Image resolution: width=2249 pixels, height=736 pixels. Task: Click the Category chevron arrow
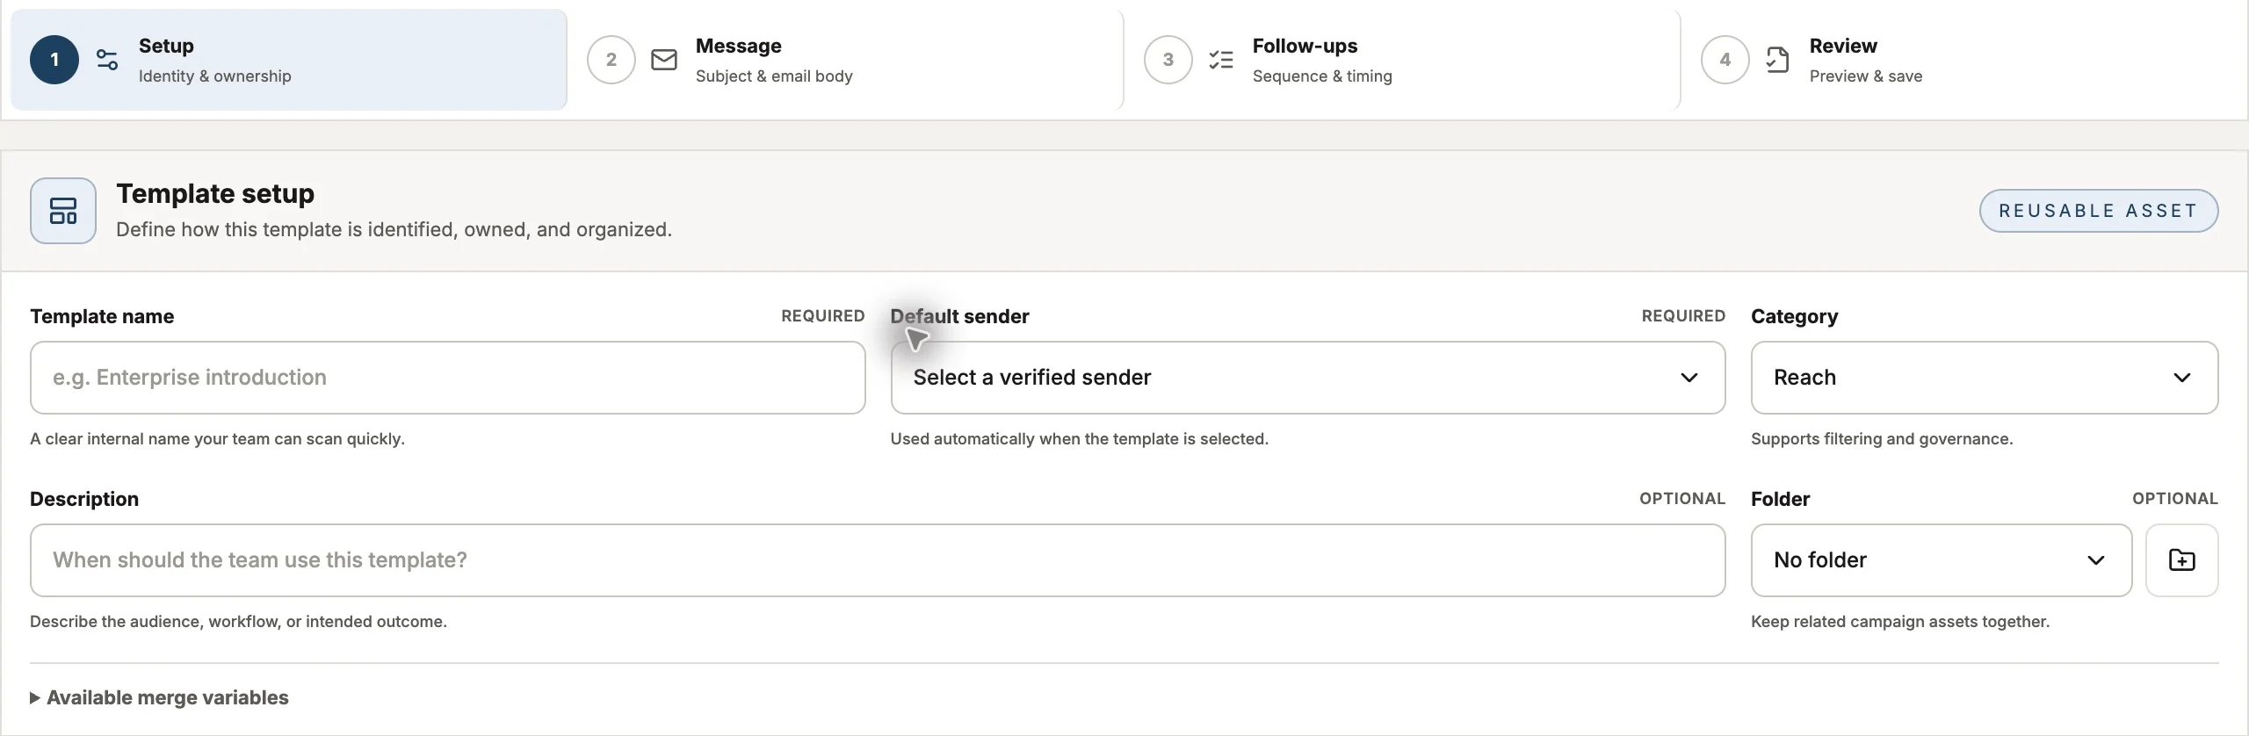point(2182,378)
